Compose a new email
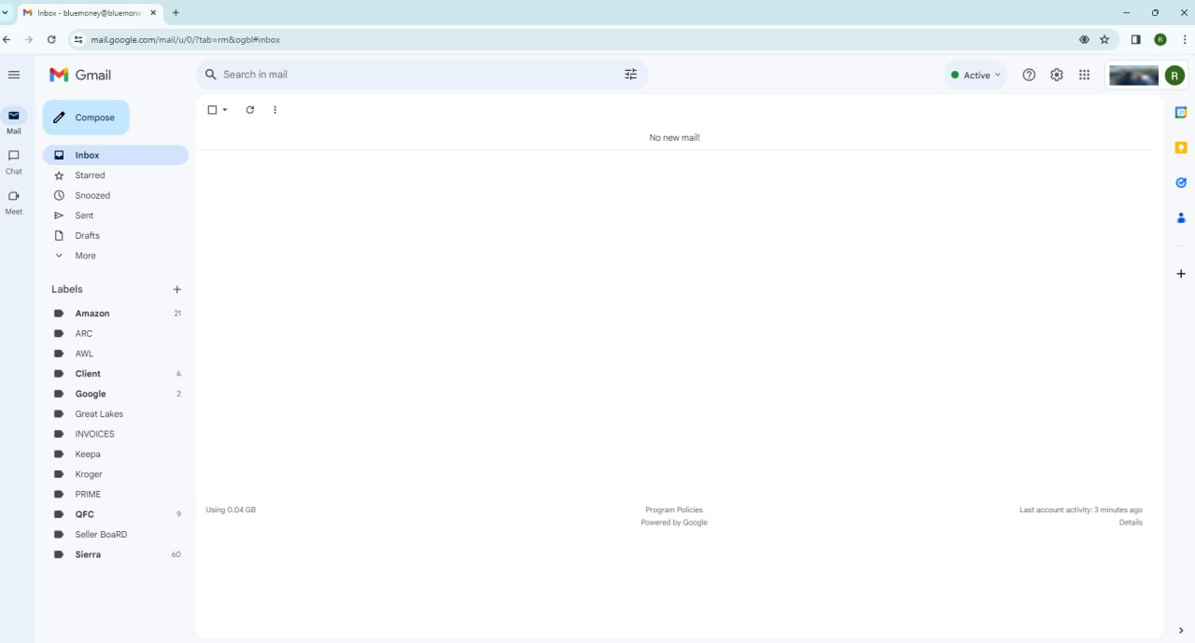 86,118
